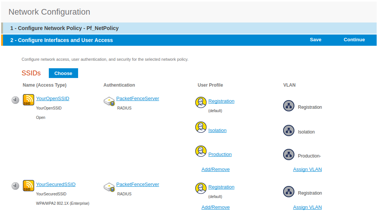Click the PacketFenceServer RADIUS server icon
The width and height of the screenshot is (377, 219).
[x=109, y=101]
